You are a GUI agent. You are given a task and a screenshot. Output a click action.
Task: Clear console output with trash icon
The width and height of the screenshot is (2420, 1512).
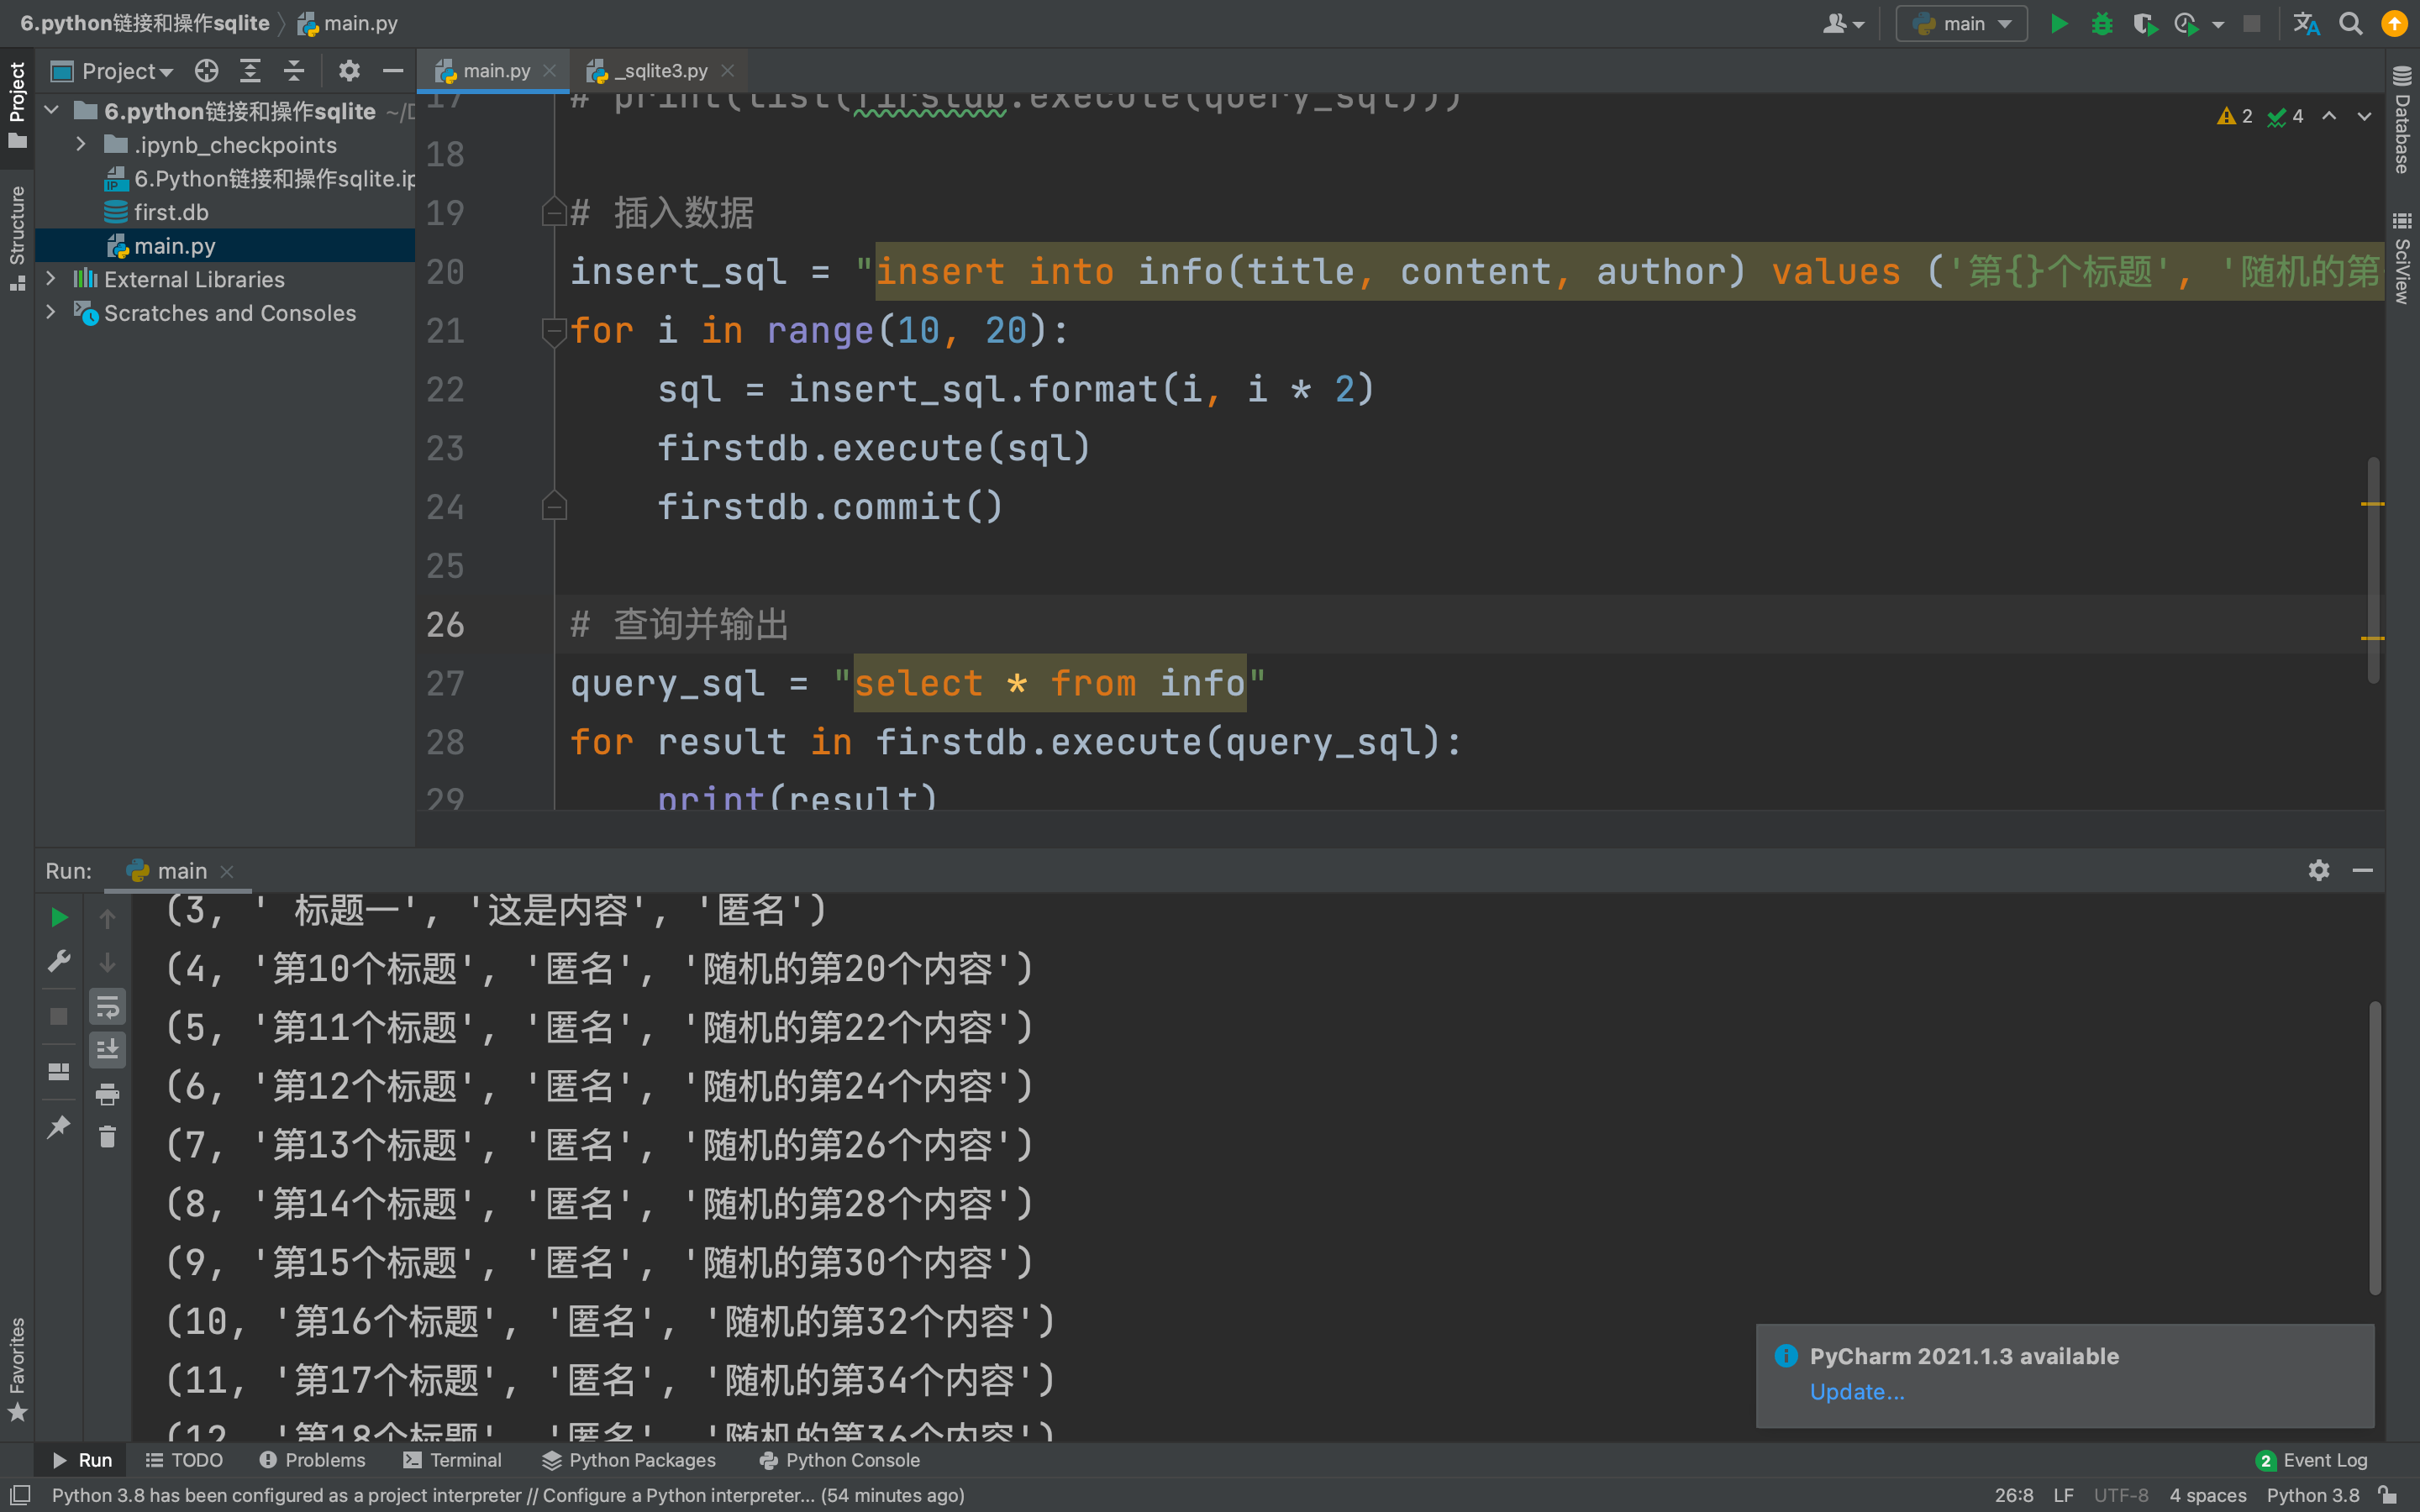[x=107, y=1137]
